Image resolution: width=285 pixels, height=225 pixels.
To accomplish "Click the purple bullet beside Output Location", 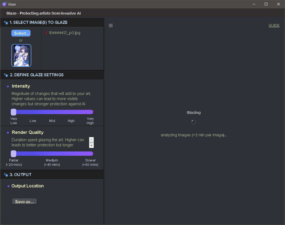I will pos(8,186).
